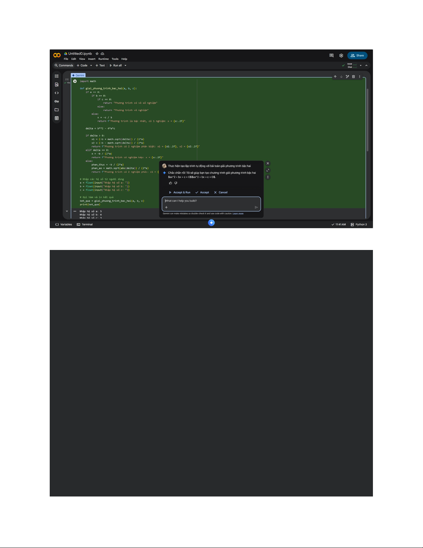Give thumbs up to Gemini response
The height and width of the screenshot is (548, 423).
point(170,183)
